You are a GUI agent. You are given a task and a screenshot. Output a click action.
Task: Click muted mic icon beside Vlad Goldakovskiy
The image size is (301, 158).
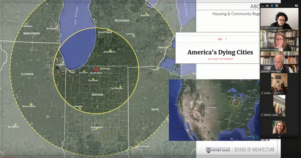[262, 28]
